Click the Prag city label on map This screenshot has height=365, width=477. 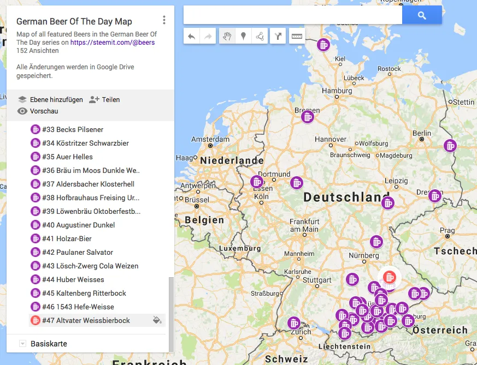447,230
